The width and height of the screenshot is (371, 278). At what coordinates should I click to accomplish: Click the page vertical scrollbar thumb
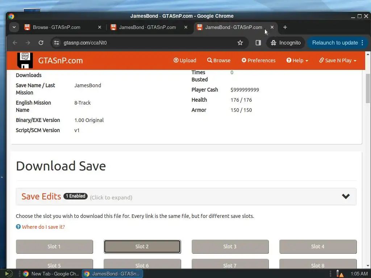point(368,88)
